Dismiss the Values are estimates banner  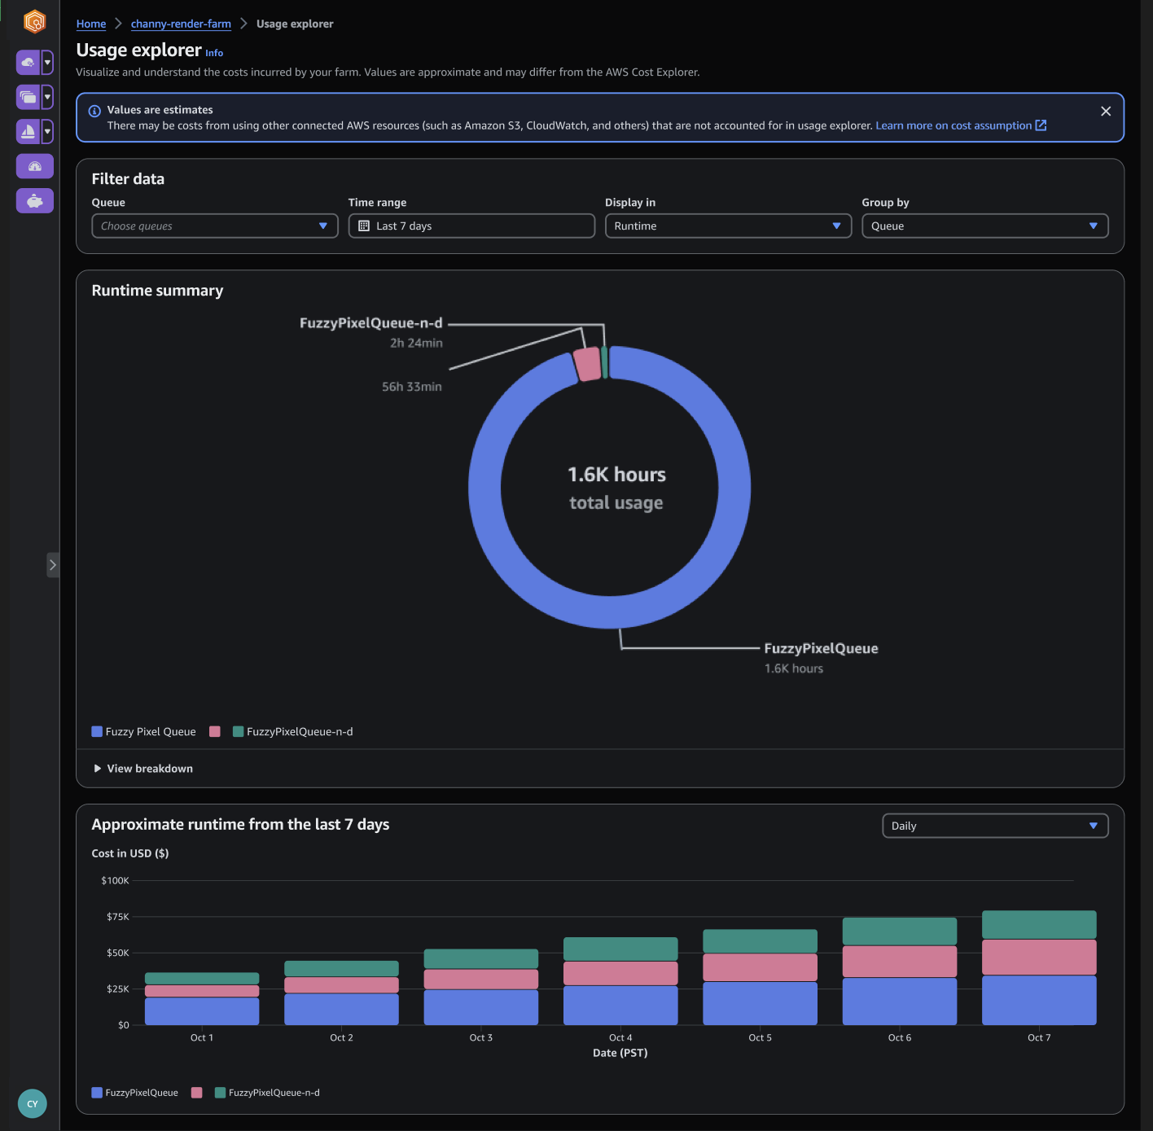1106,112
